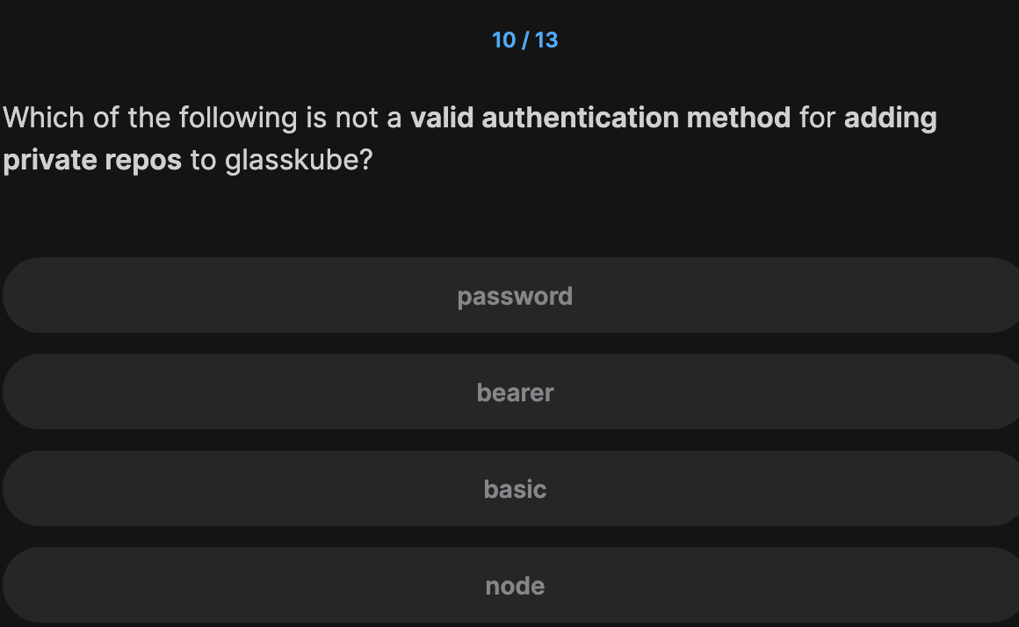
Task: Click the word "Which" starting the question
Action: pyautogui.click(x=40, y=118)
